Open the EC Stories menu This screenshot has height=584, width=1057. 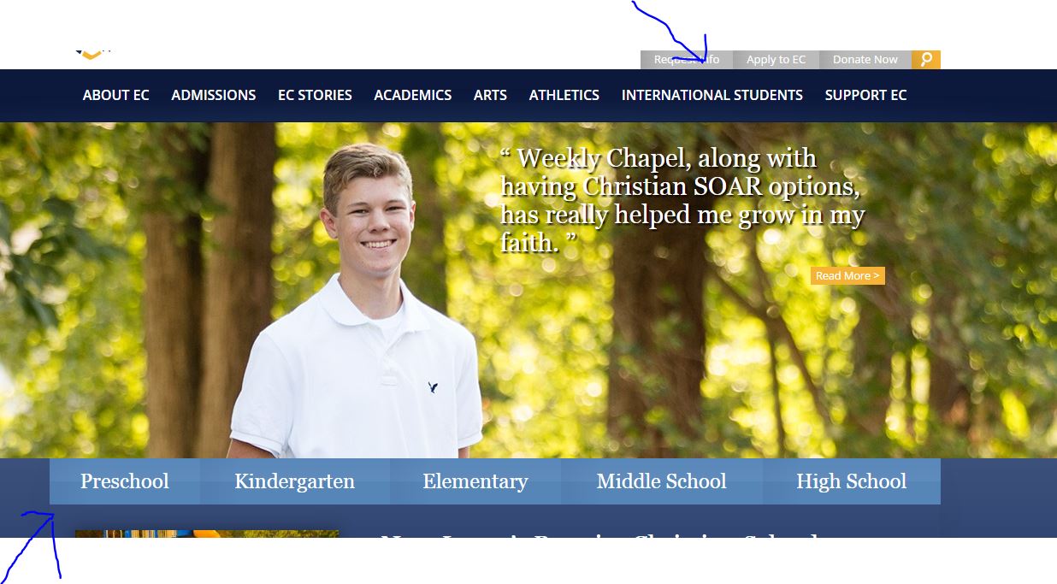point(315,95)
